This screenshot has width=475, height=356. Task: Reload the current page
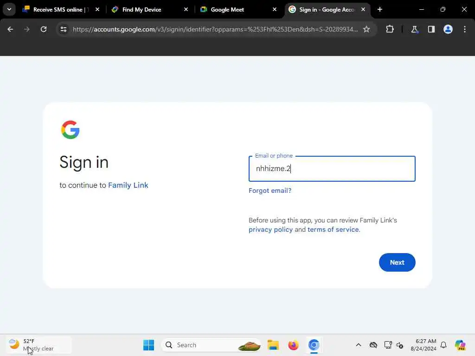[x=44, y=29]
